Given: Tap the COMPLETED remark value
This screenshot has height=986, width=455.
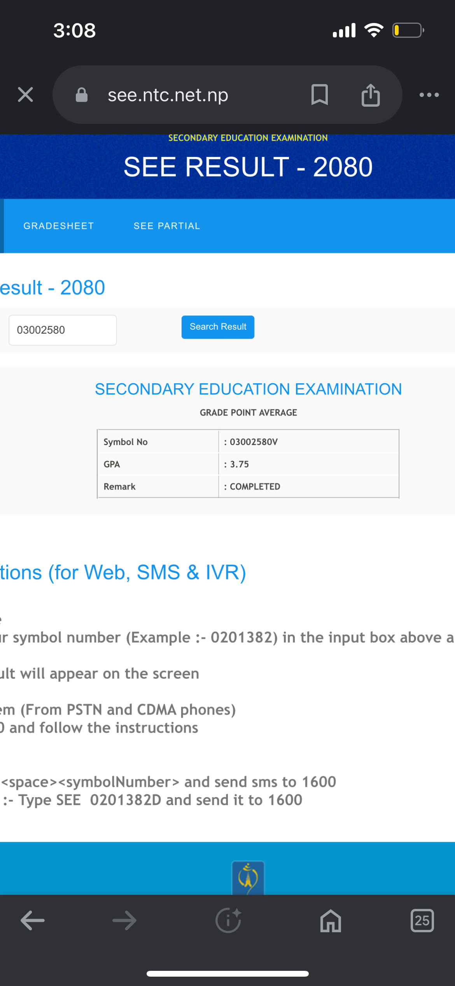Looking at the screenshot, I should [x=255, y=486].
